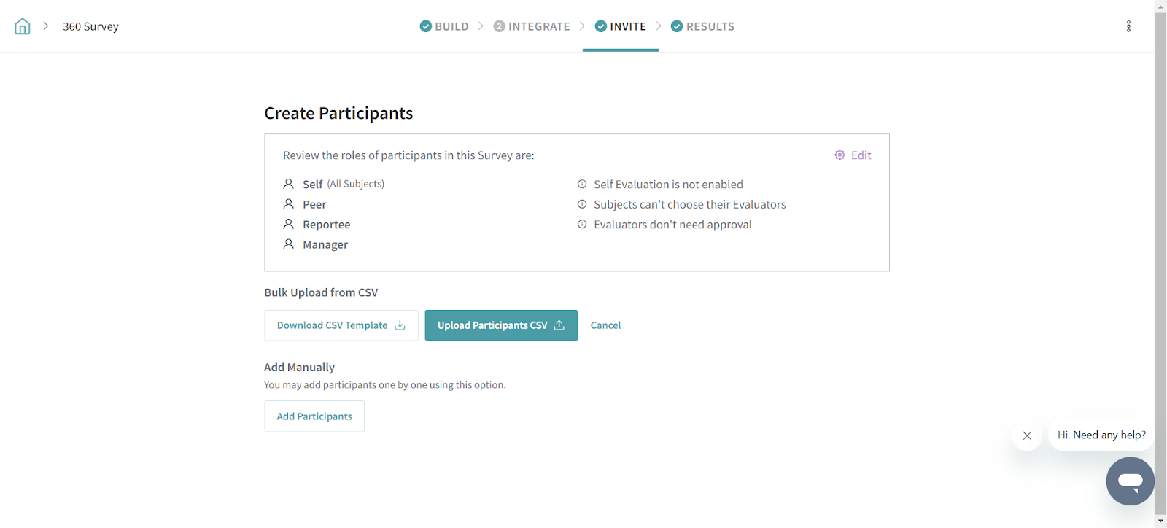The image size is (1167, 528).
Task: Switch to the BUILD tab
Action: 451,26
